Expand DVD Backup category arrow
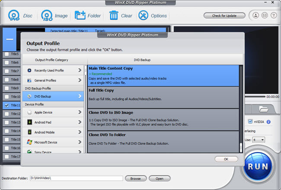Screen dimensions: 281x190 point(80,96)
